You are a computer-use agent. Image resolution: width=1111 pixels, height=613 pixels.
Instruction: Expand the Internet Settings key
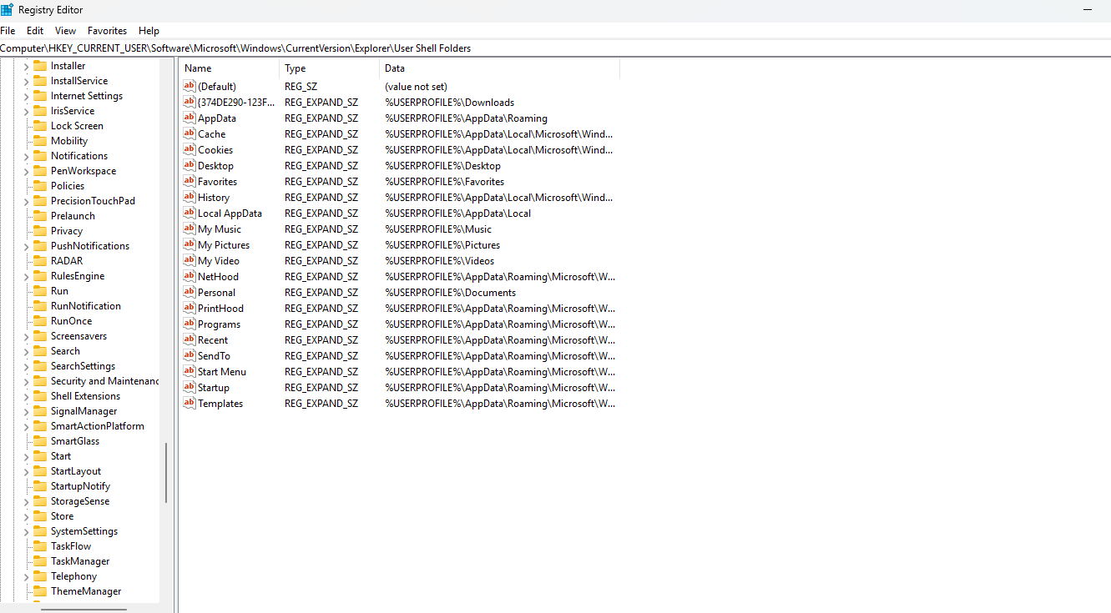pos(25,95)
